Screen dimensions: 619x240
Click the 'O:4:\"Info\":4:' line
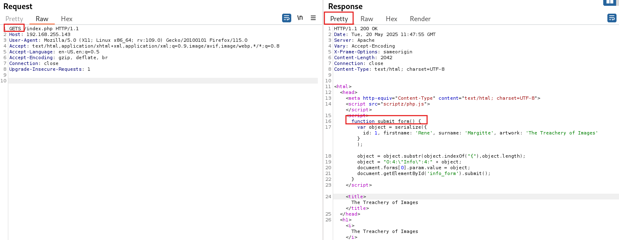point(409,162)
